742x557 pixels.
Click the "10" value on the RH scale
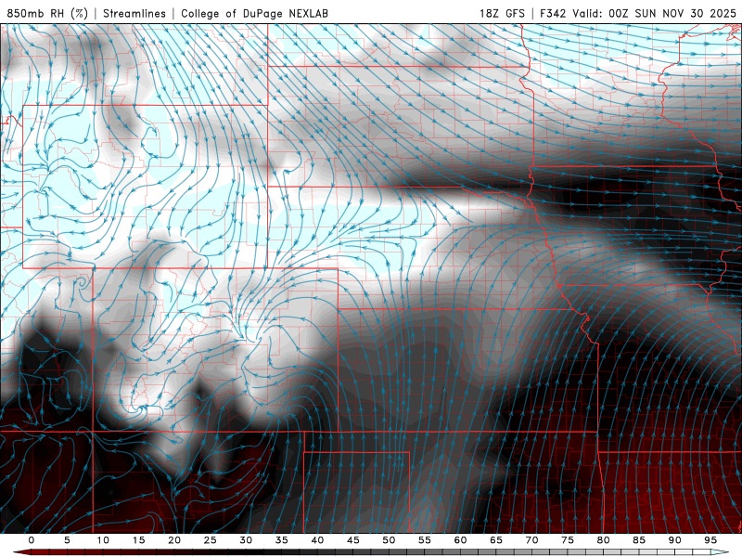103,540
